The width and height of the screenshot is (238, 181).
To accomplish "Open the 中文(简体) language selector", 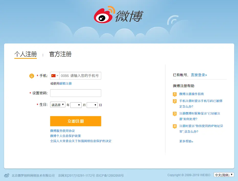I will 224,175.
